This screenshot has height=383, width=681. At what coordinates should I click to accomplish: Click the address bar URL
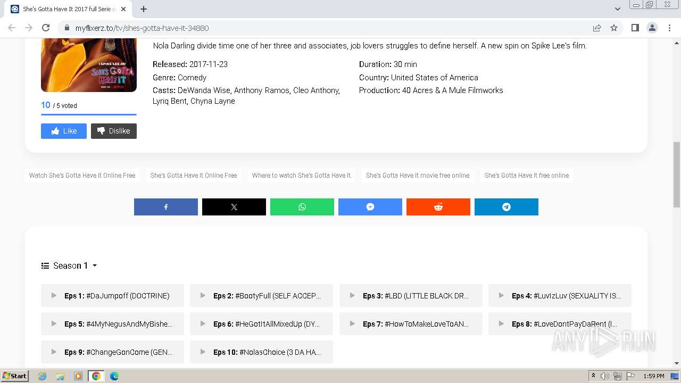tap(142, 28)
